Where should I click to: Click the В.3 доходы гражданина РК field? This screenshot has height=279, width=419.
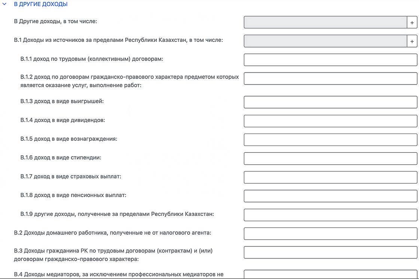(x=330, y=252)
